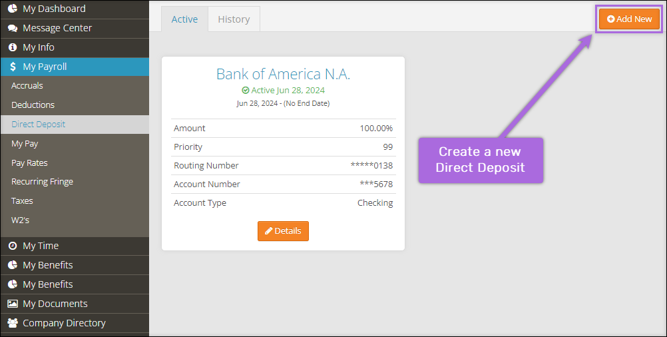Open the Accruals payroll page
This screenshot has height=337, width=667.
point(27,86)
